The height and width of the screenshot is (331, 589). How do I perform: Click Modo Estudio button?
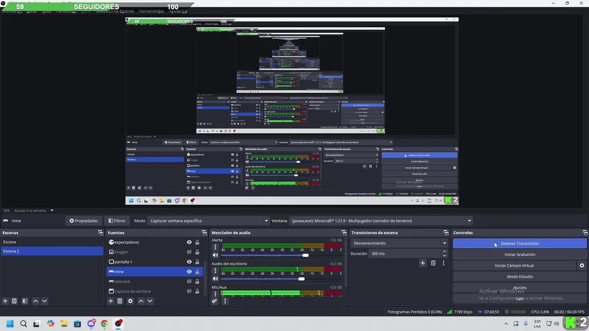click(520, 276)
